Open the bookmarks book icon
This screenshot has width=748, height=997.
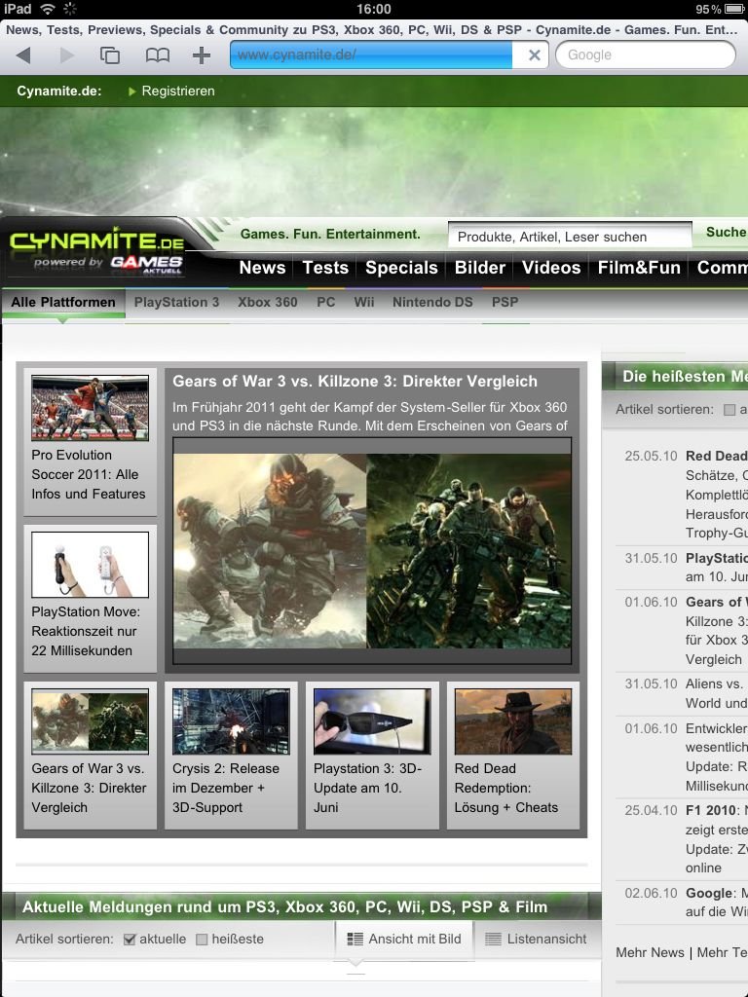click(x=157, y=55)
